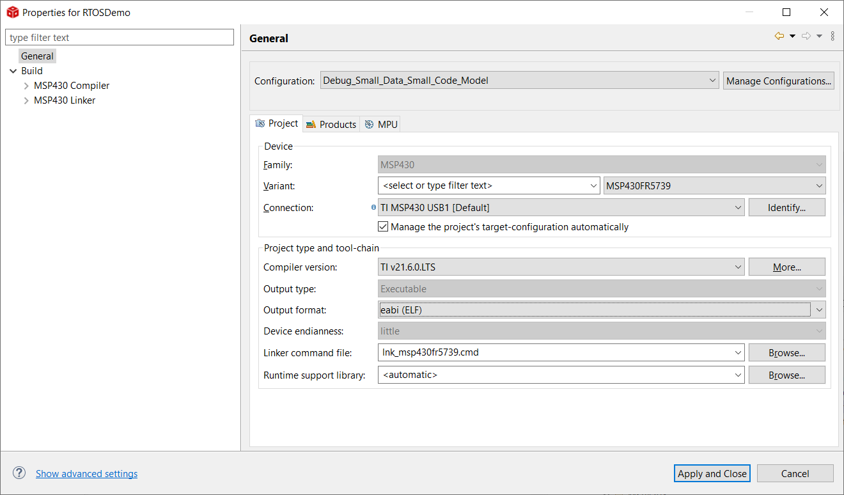This screenshot has height=495, width=844.
Task: Expand the MSP430 Compiler node
Action: pyautogui.click(x=26, y=86)
